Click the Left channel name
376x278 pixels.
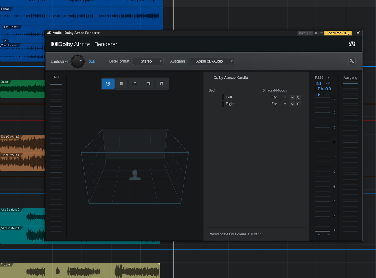point(229,97)
